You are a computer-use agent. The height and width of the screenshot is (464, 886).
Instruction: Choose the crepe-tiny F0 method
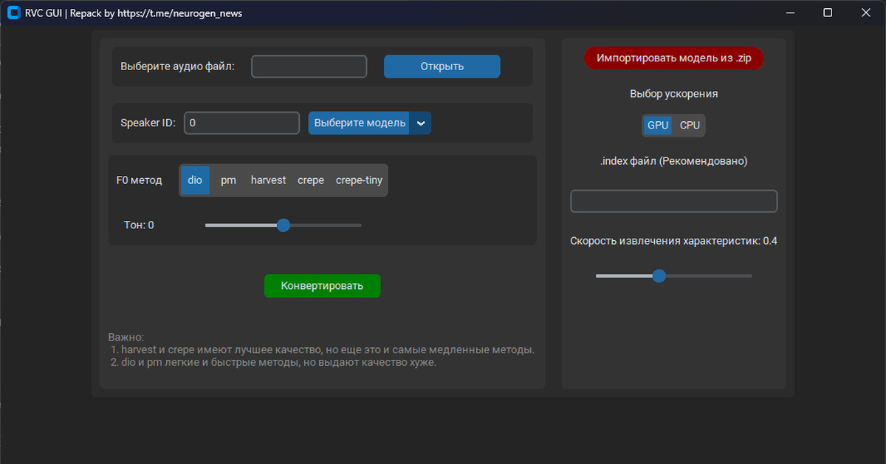pyautogui.click(x=359, y=180)
